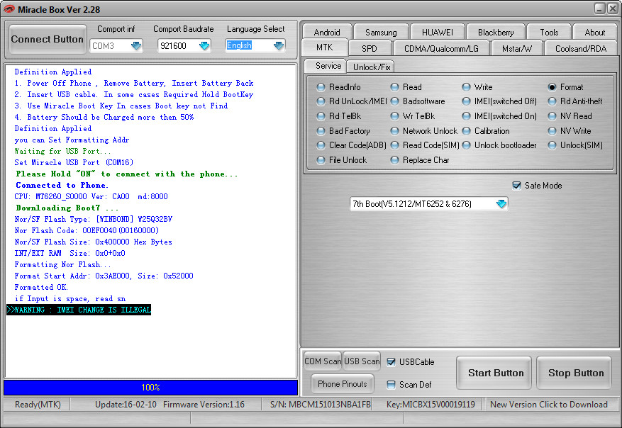Screen dimensions: 622x428
Task: Click the USB Scan button
Action: pos(362,361)
